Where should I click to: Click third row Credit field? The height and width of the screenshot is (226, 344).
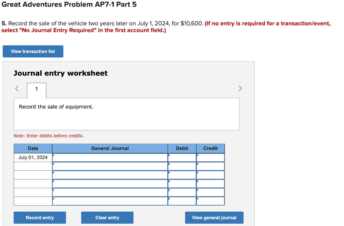[210, 175]
